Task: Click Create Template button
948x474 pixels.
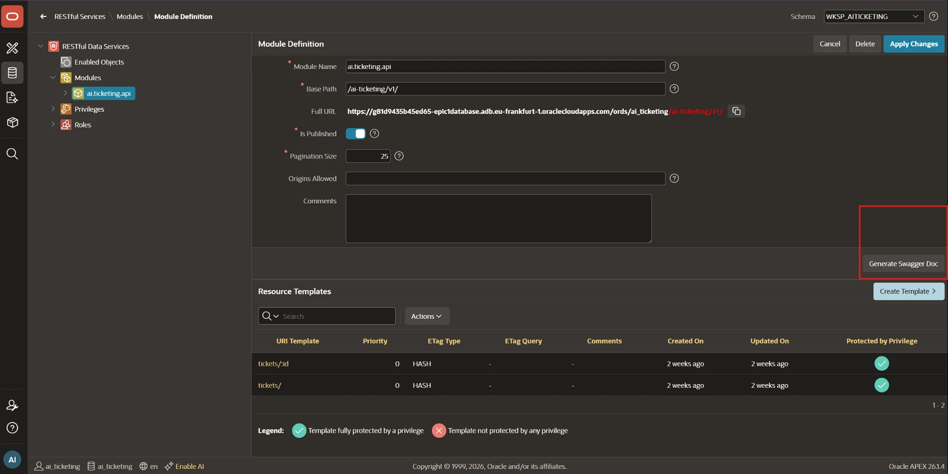Action: pyautogui.click(x=909, y=291)
